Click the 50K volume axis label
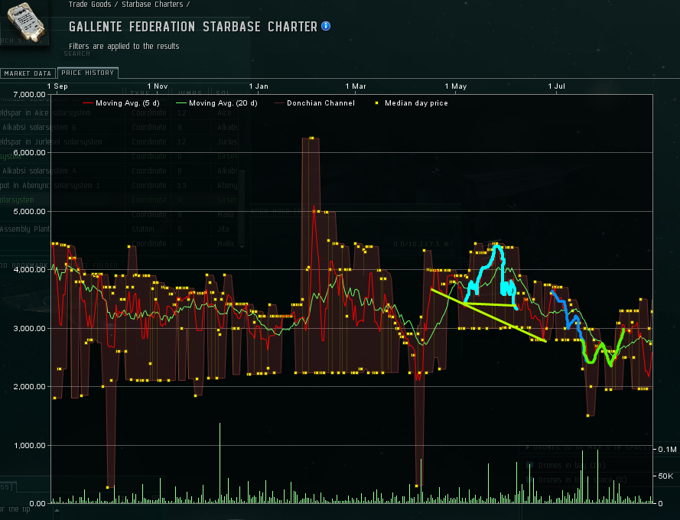Viewport: 680px width, 520px height. [665, 476]
